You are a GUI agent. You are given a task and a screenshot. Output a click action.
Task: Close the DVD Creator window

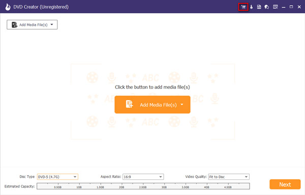[299, 7]
